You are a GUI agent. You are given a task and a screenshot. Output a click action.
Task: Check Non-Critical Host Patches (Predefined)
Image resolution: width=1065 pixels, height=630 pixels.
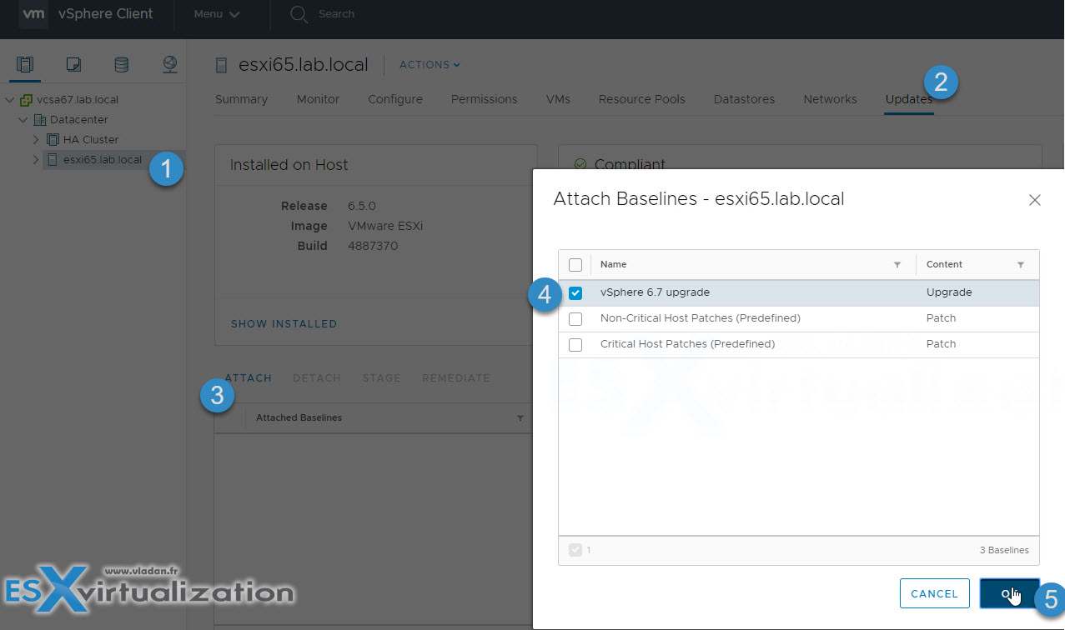click(575, 319)
